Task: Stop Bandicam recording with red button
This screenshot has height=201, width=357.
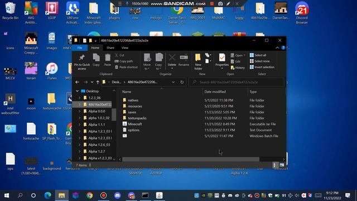Action: (212, 4)
